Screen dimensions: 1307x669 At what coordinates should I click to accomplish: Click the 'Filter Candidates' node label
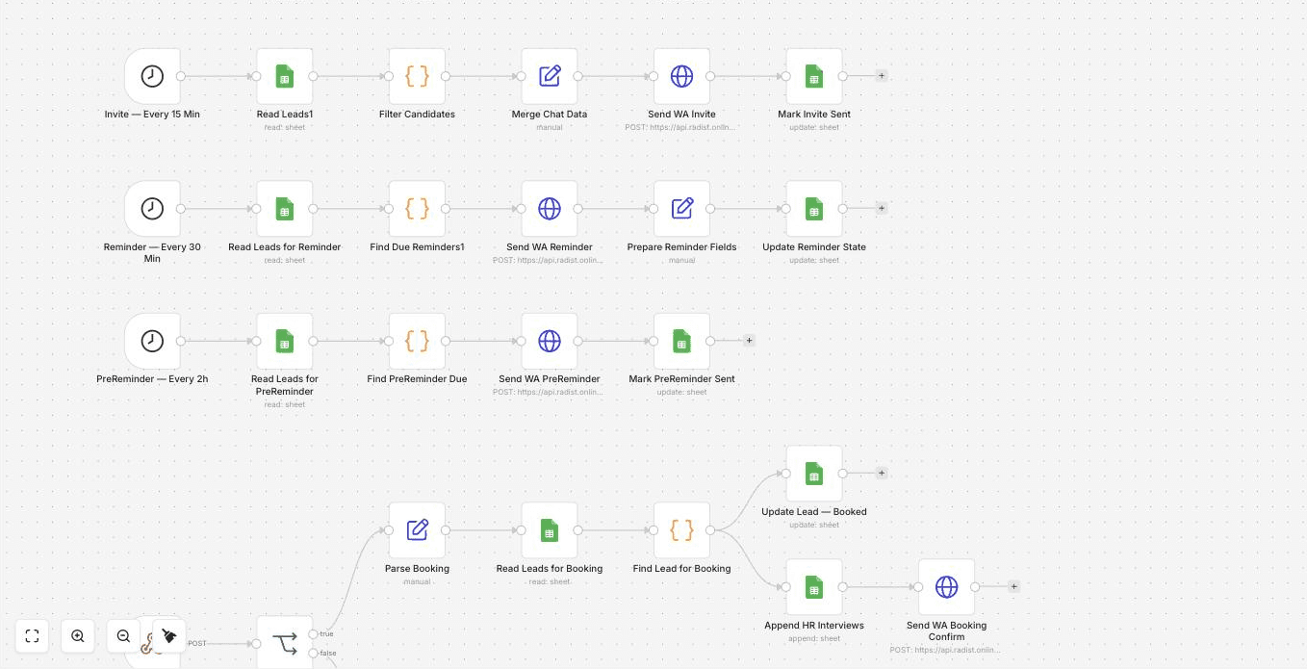click(417, 115)
